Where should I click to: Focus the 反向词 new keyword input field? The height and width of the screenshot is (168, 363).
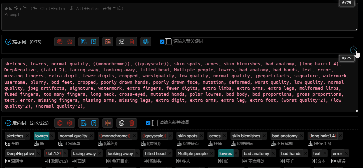[256, 123]
